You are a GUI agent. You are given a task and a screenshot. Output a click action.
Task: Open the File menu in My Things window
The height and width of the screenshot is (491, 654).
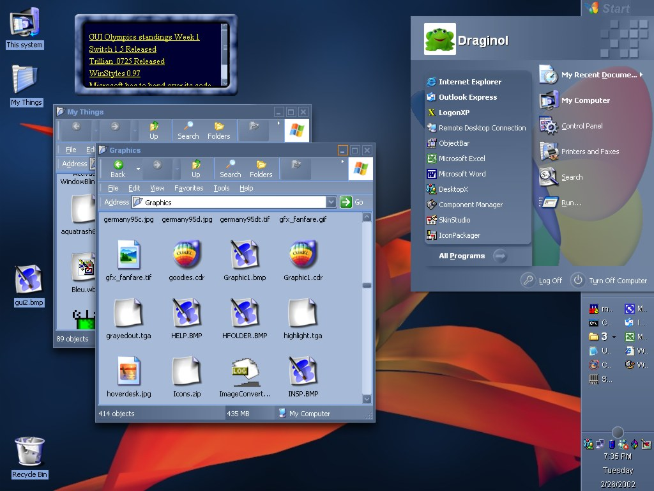pos(71,150)
